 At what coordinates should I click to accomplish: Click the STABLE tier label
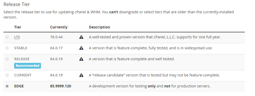tap(21, 48)
